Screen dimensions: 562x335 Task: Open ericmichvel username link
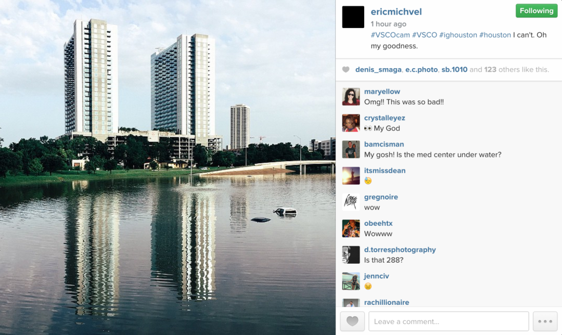[396, 12]
